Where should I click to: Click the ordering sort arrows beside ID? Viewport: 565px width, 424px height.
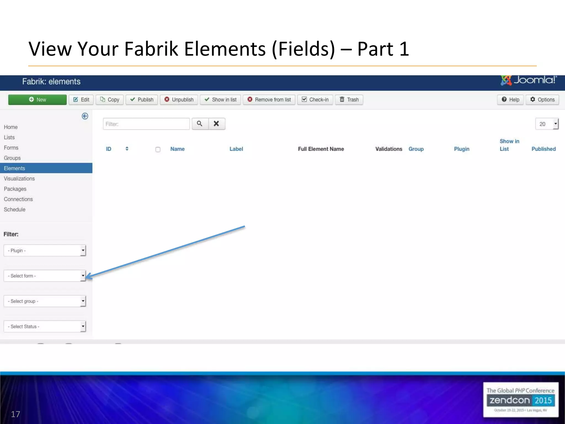click(127, 149)
